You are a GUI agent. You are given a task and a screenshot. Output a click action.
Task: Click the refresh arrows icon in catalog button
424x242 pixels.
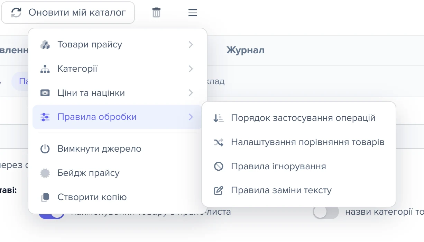(16, 13)
